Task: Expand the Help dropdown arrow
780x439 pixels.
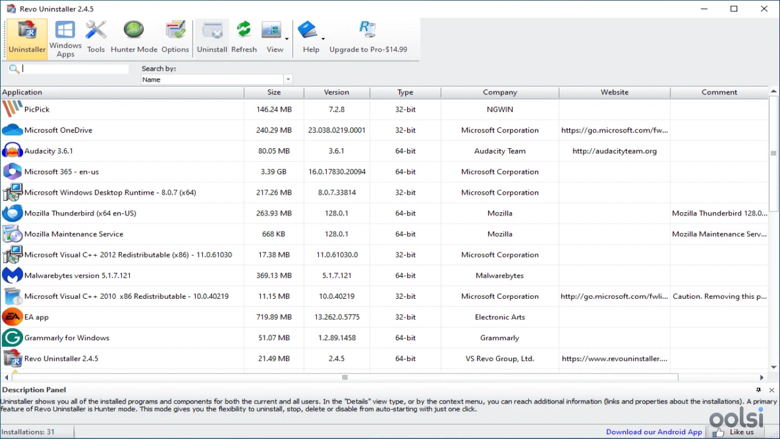Action: coord(323,39)
